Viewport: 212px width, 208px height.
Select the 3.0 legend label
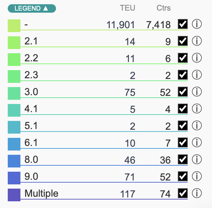tap(31, 92)
